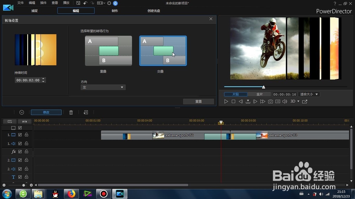Open the 适合大小 zoom dropdown
Image resolution: width=355 pixels, height=199 pixels.
tap(309, 94)
